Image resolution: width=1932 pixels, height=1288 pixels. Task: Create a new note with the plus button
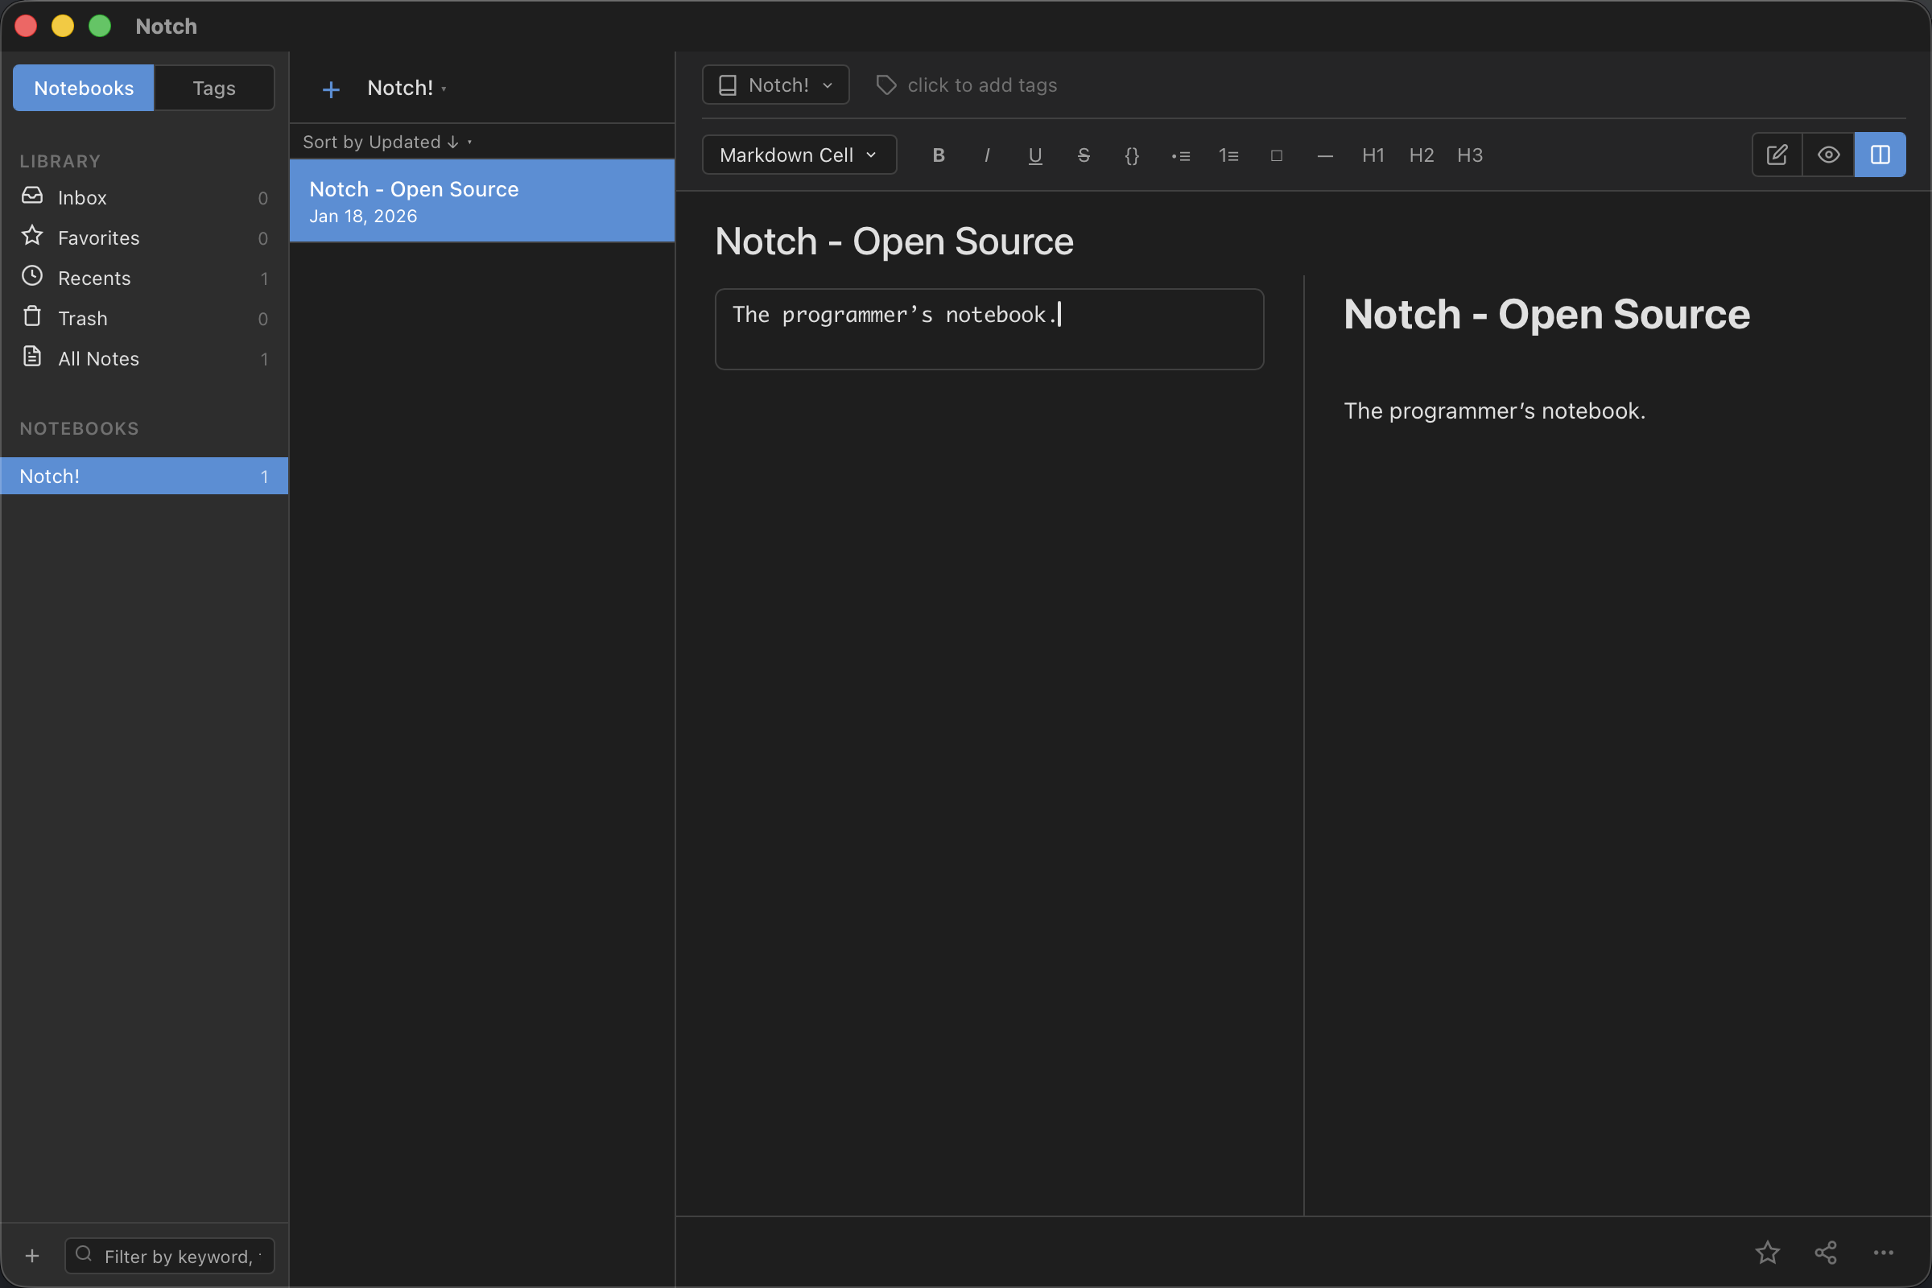click(330, 89)
